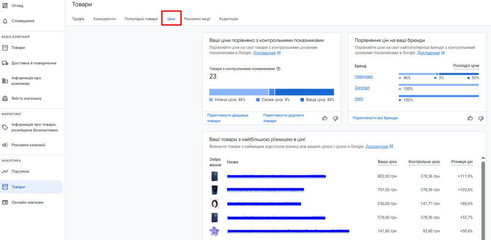Click thumbs up on price benchmarks card
Image resolution: width=491 pixels, height=240 pixels.
coord(325,118)
